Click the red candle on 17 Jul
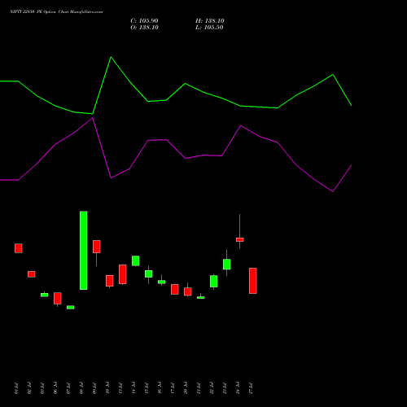The image size is (407, 407). 175,289
